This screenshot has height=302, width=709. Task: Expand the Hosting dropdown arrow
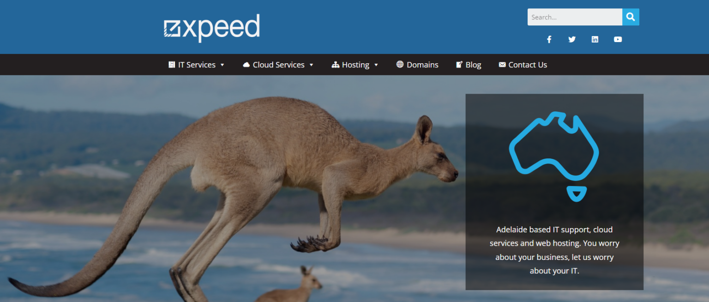click(376, 65)
